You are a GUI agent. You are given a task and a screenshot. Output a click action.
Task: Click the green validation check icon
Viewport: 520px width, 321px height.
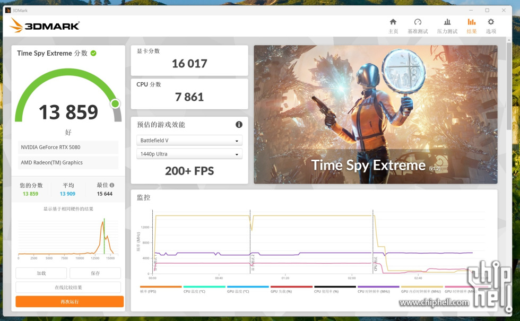93,53
